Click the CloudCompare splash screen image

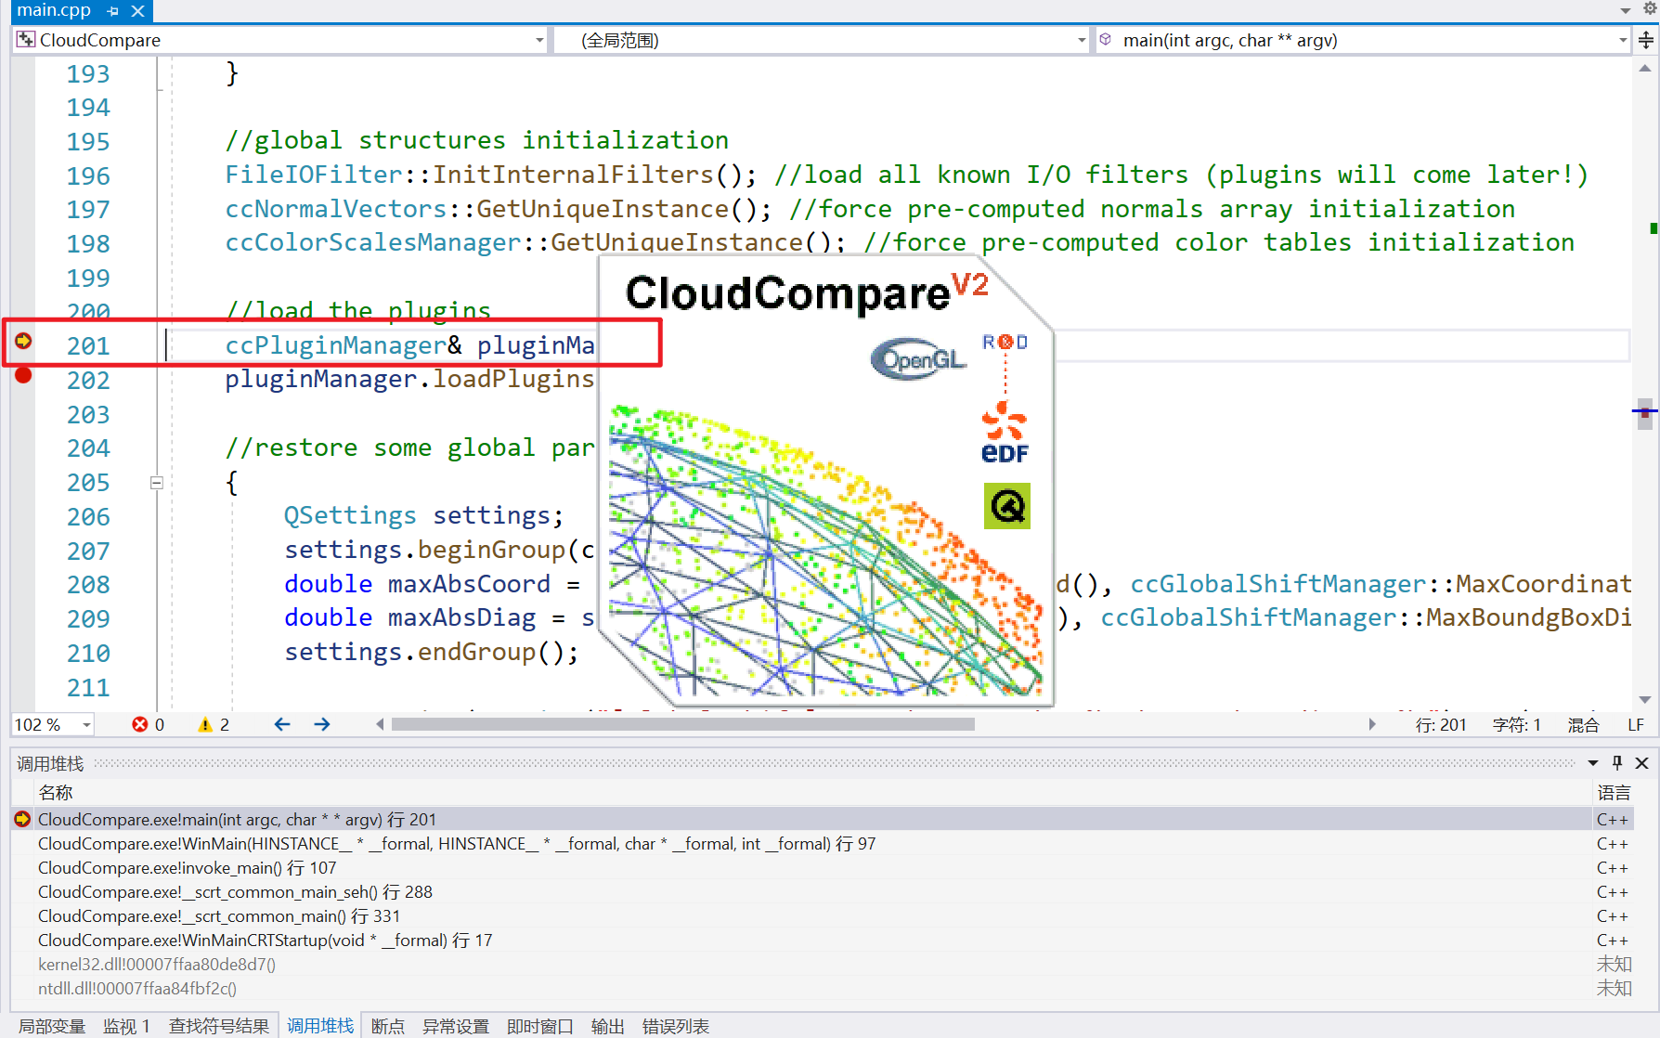pyautogui.click(x=826, y=481)
